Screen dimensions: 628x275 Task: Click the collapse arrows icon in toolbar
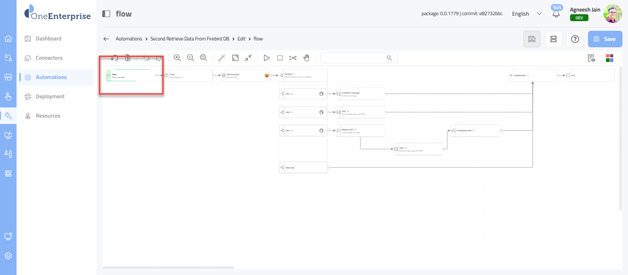(248, 58)
